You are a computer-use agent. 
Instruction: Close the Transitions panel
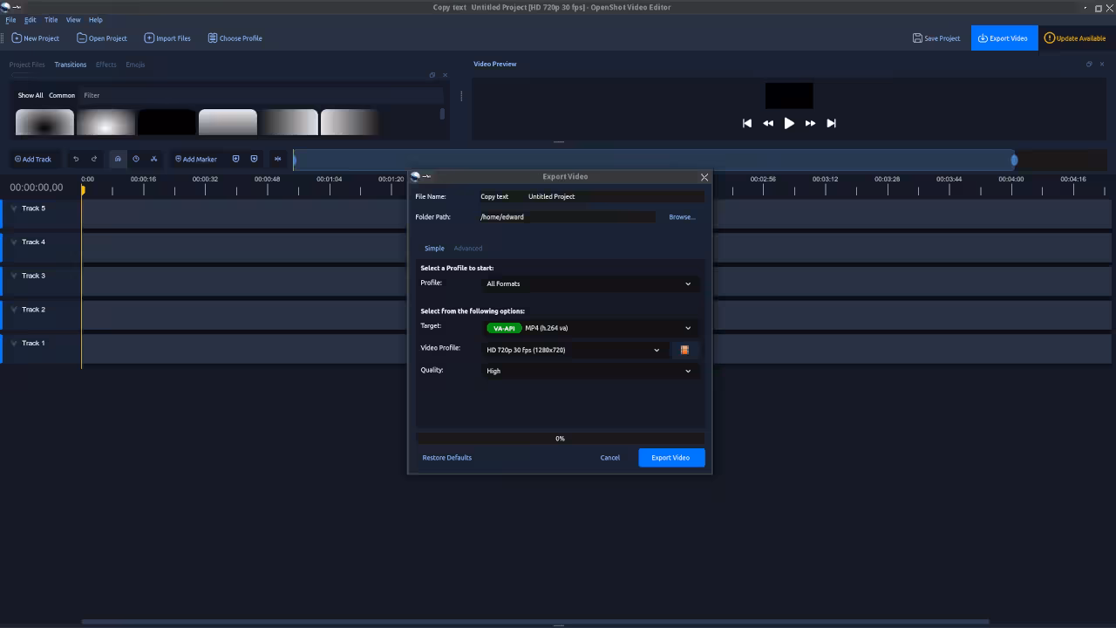tap(445, 75)
